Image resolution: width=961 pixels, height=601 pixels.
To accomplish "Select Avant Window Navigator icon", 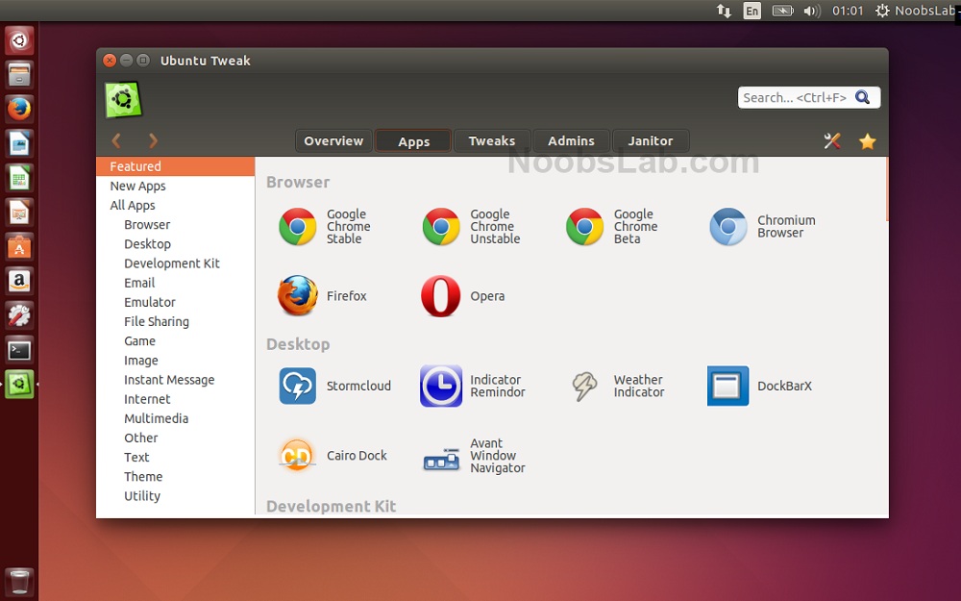I will (x=441, y=459).
